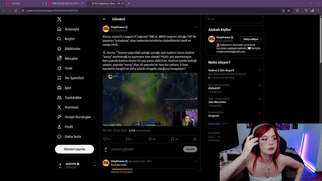Open Bildirimler notifications
322x181 pixels.
pyautogui.click(x=69, y=49)
